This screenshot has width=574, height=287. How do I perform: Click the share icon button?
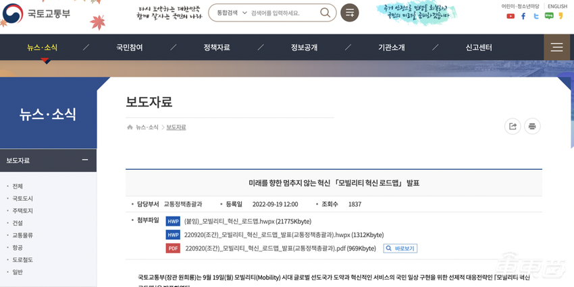[513, 126]
